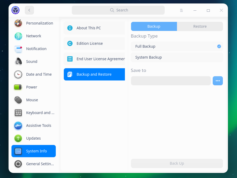The height and width of the screenshot is (178, 237).
Task: Click the Backup and Restore icon
Action: (70, 74)
